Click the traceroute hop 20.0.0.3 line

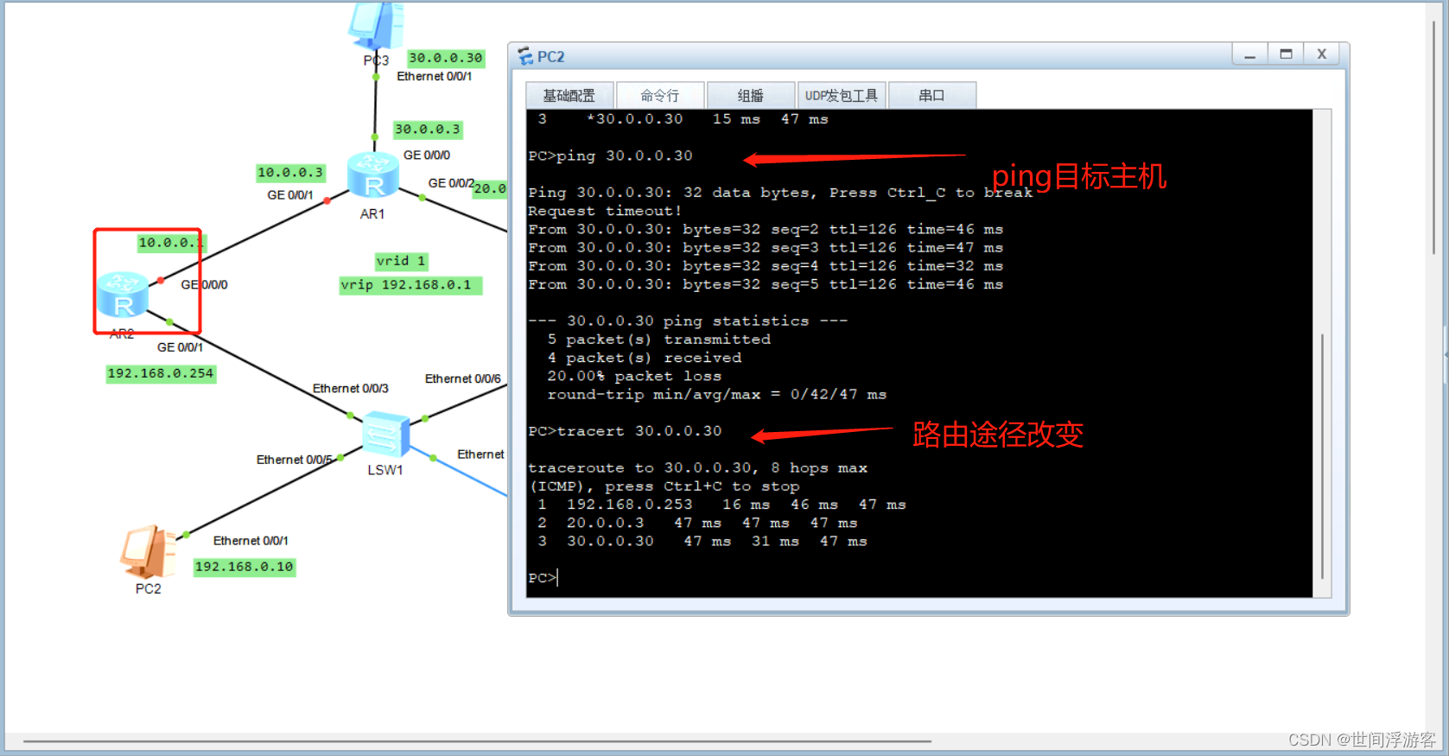(697, 523)
